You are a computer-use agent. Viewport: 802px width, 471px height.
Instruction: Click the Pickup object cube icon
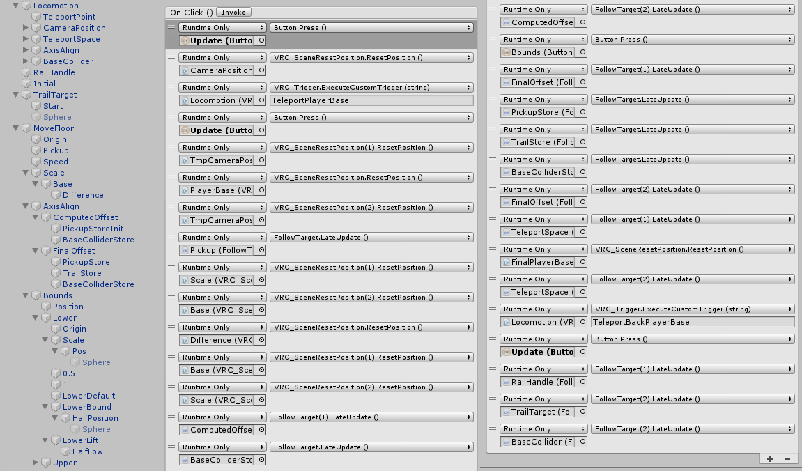(36, 150)
